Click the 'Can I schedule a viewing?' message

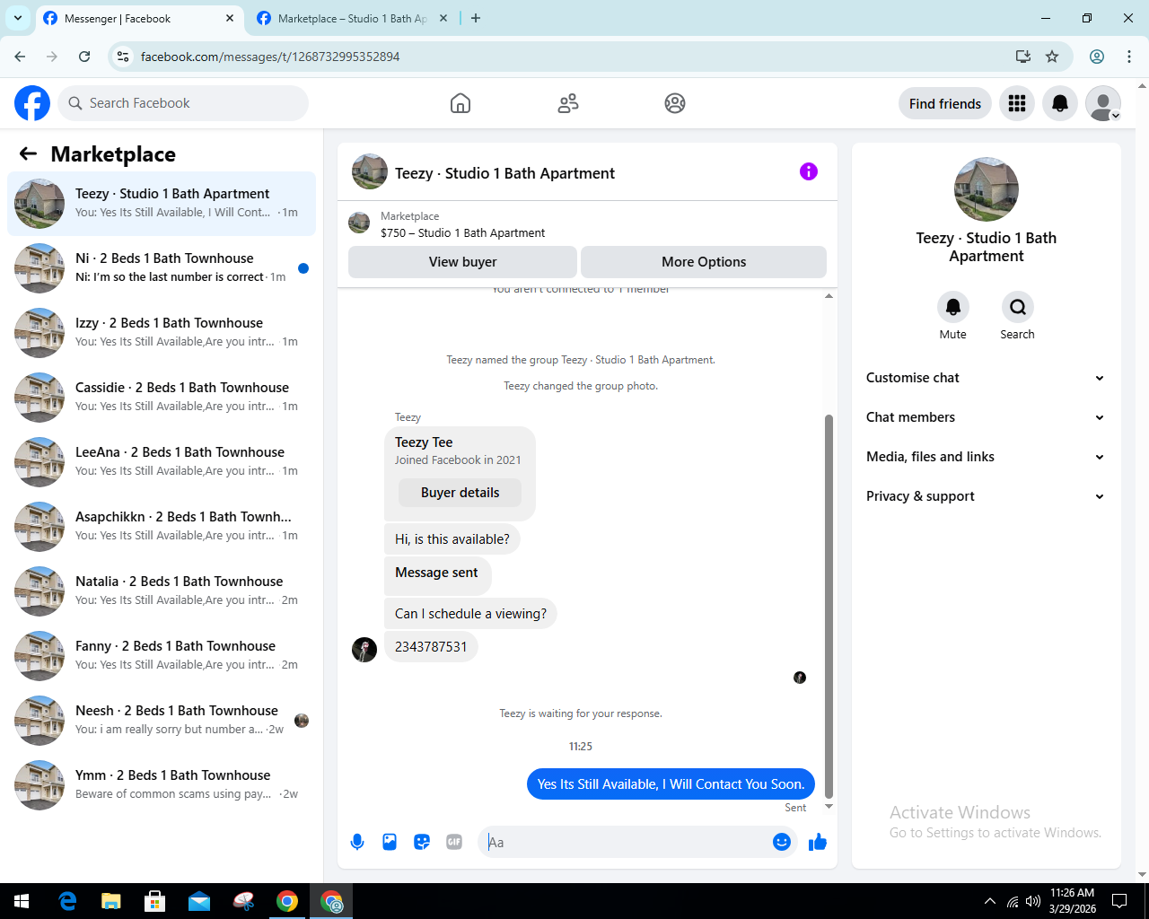tap(470, 614)
